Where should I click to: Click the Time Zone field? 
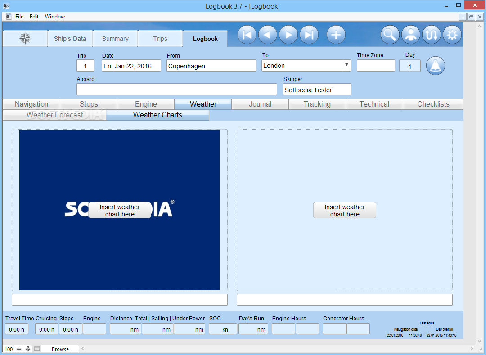(x=376, y=66)
